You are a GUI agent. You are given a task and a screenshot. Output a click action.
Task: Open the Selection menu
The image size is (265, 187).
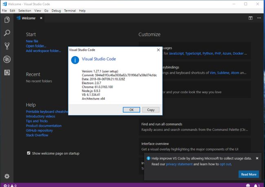coord(25,11)
